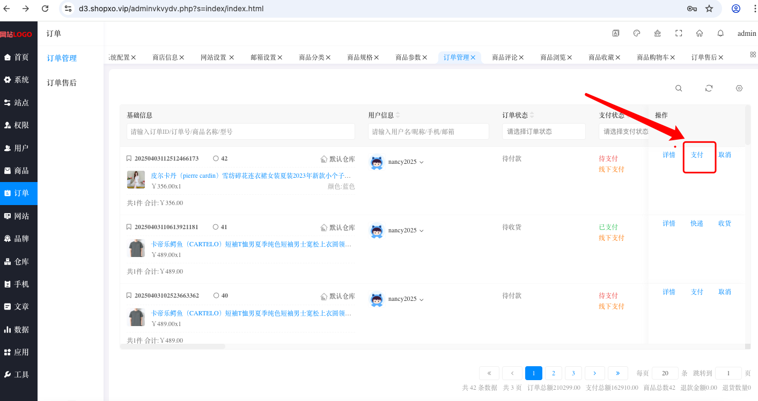The width and height of the screenshot is (758, 401).
Task: Open the 请选择订单状态 dropdown
Action: (x=544, y=131)
